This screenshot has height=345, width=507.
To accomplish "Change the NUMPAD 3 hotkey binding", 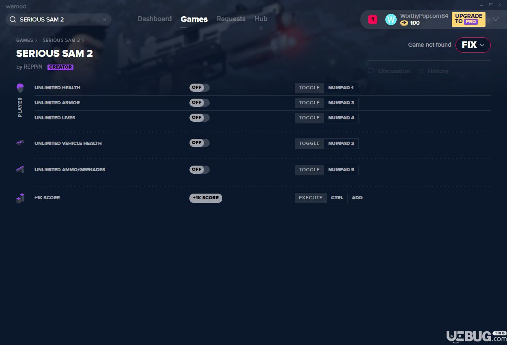I will 341,103.
